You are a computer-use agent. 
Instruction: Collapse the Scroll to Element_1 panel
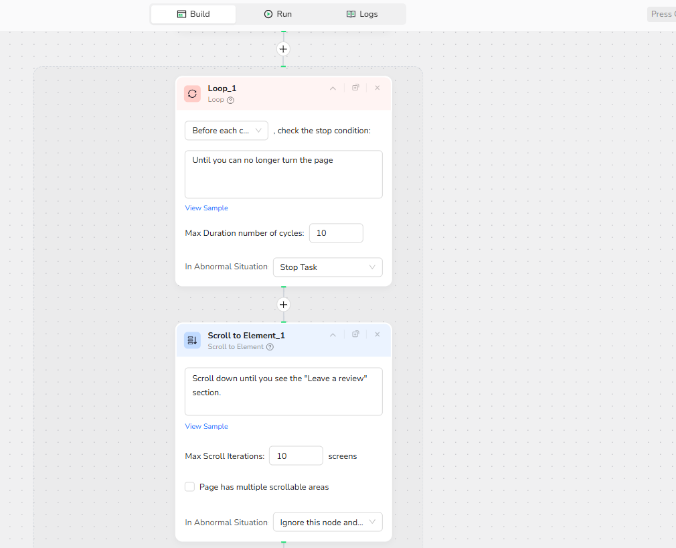coord(333,334)
